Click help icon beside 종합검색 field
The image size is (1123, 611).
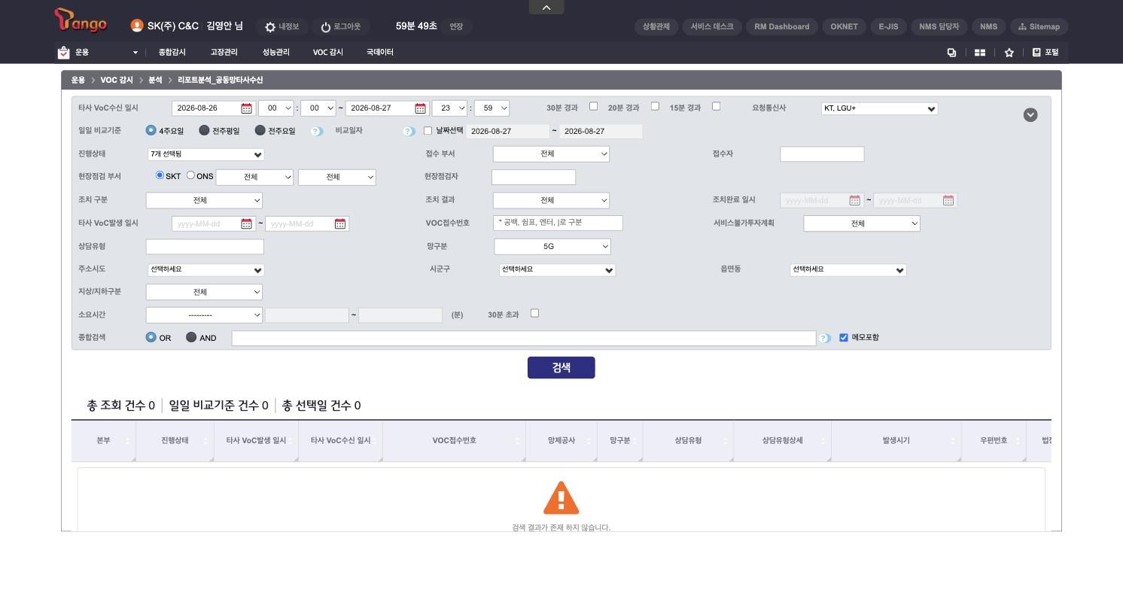click(825, 339)
